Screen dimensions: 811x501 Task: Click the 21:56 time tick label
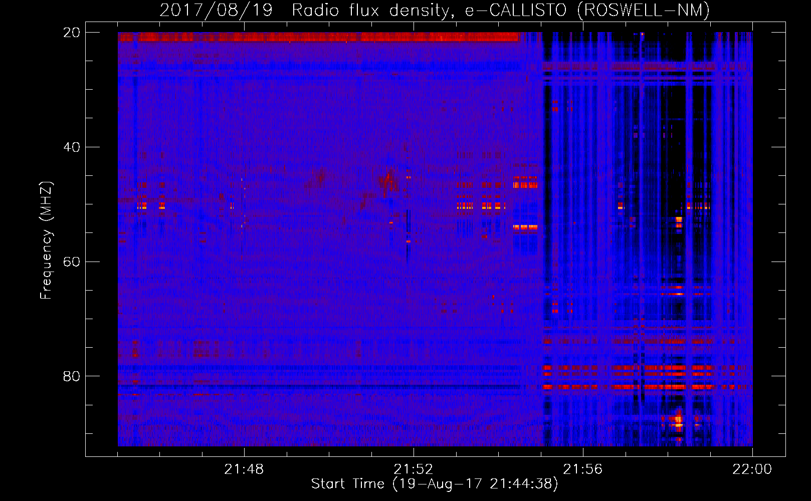coord(583,469)
